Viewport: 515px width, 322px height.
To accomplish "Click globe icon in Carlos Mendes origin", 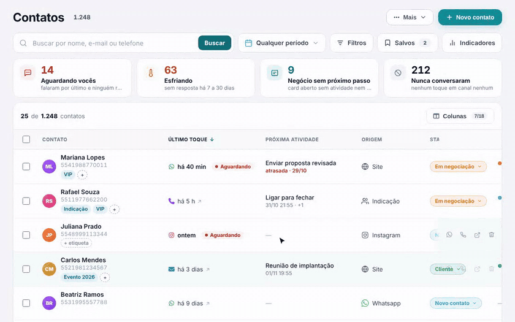I will point(365,269).
